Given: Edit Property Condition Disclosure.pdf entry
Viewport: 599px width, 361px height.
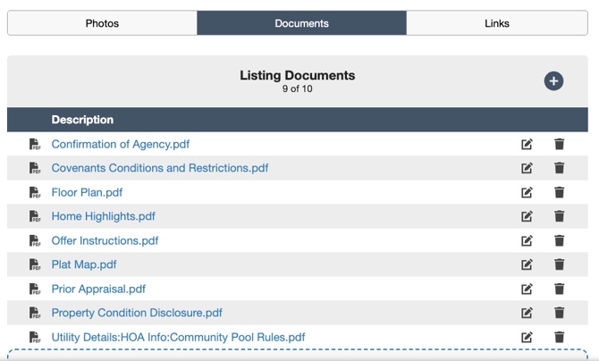Looking at the screenshot, I should point(527,313).
